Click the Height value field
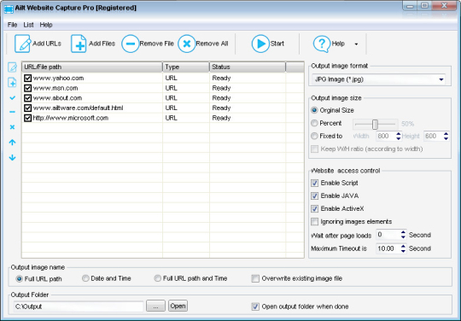 coord(434,136)
